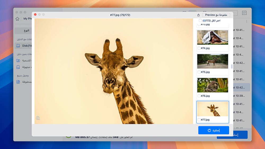Click the disk icon beside Disk(FA

pyautogui.click(x=18, y=46)
